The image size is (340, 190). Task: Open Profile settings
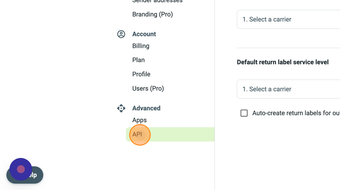tap(141, 74)
